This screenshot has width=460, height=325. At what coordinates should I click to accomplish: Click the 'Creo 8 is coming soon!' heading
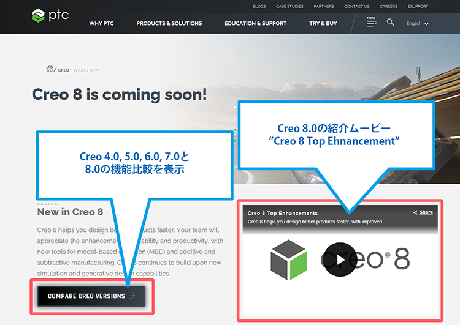pos(120,95)
